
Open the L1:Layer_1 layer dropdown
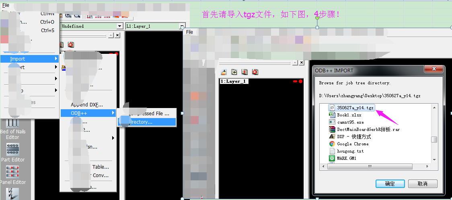(182, 26)
